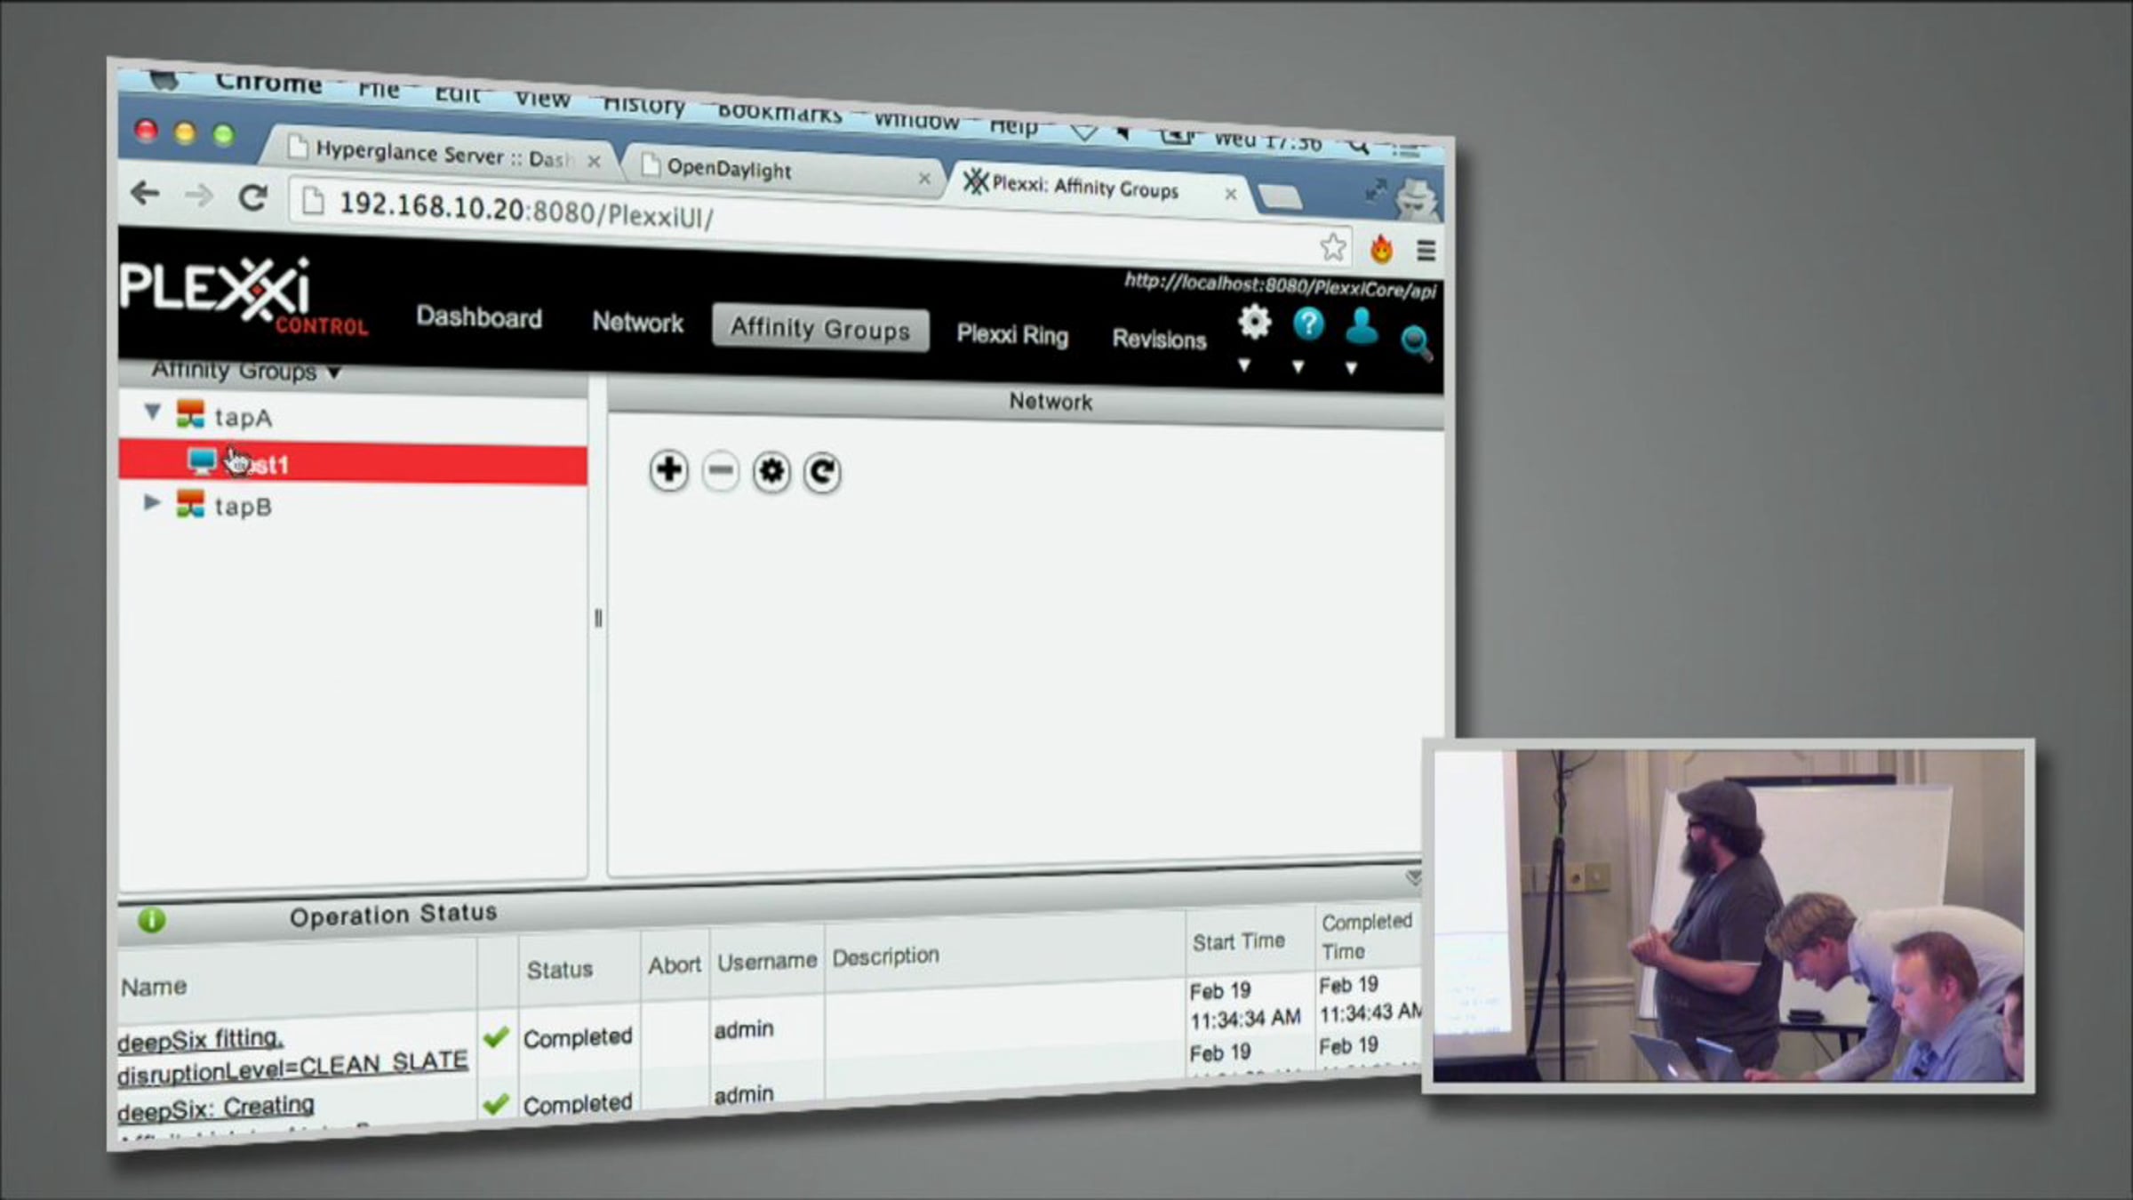Open the Dashboard page

click(x=479, y=317)
